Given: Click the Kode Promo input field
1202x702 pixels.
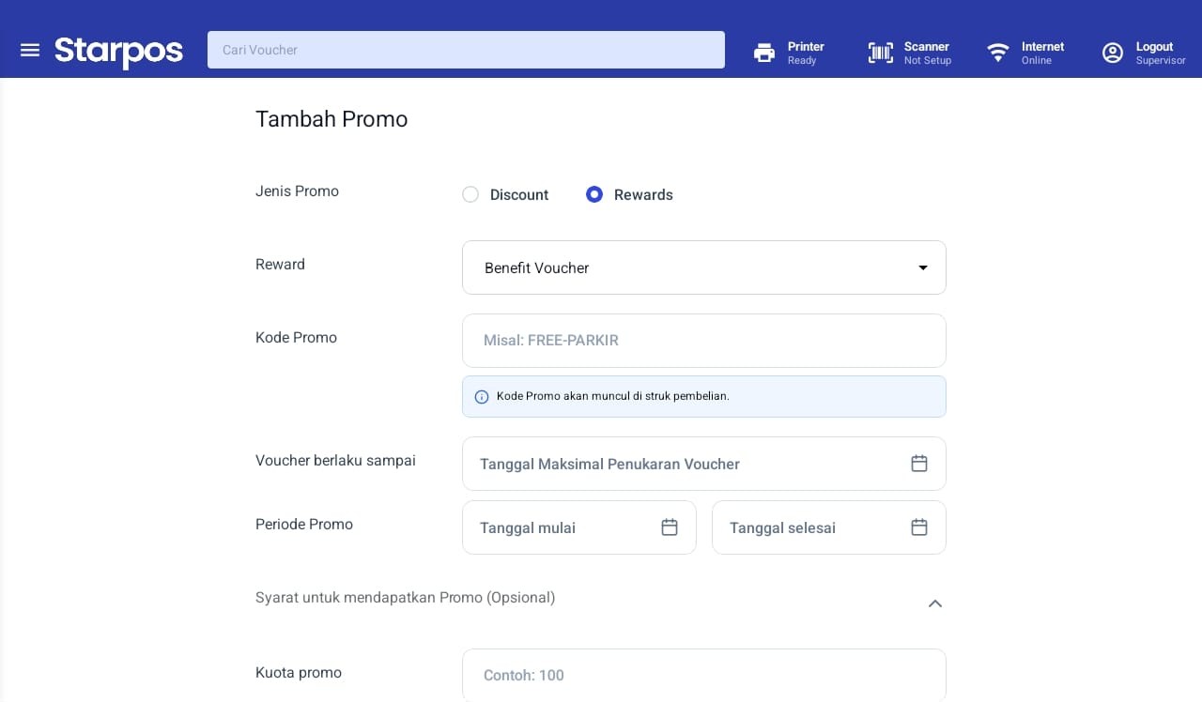Looking at the screenshot, I should pyautogui.click(x=704, y=341).
